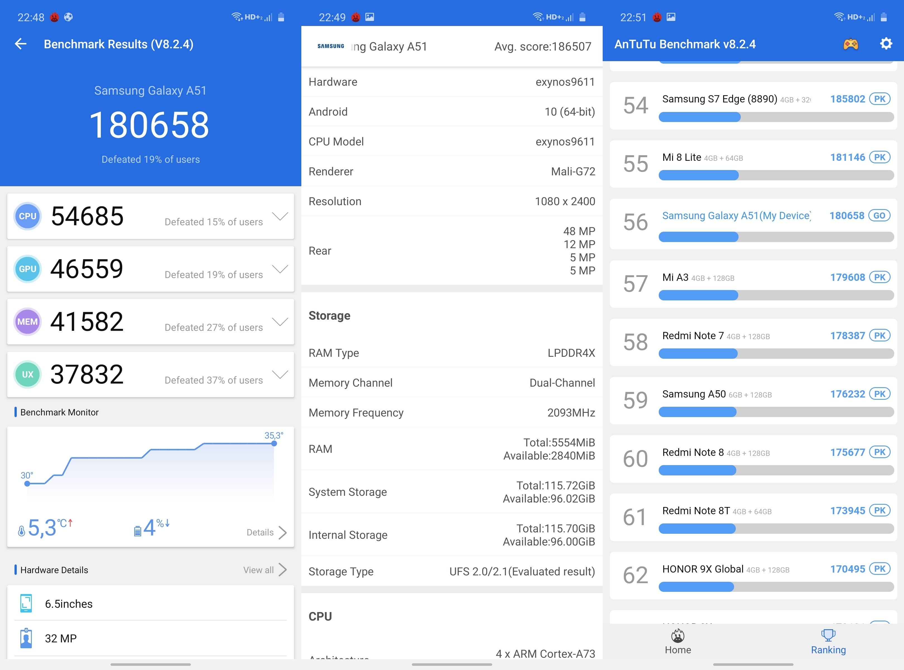The image size is (904, 670).
Task: Tap the CPU score badge icon
Action: pos(28,216)
